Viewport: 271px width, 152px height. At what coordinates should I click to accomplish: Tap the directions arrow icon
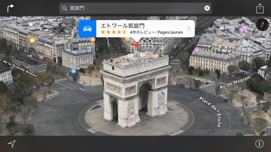(x=10, y=8)
